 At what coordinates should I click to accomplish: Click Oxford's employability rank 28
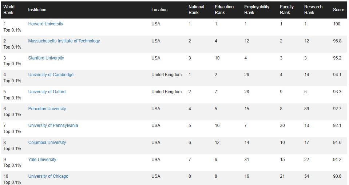tap(247, 92)
